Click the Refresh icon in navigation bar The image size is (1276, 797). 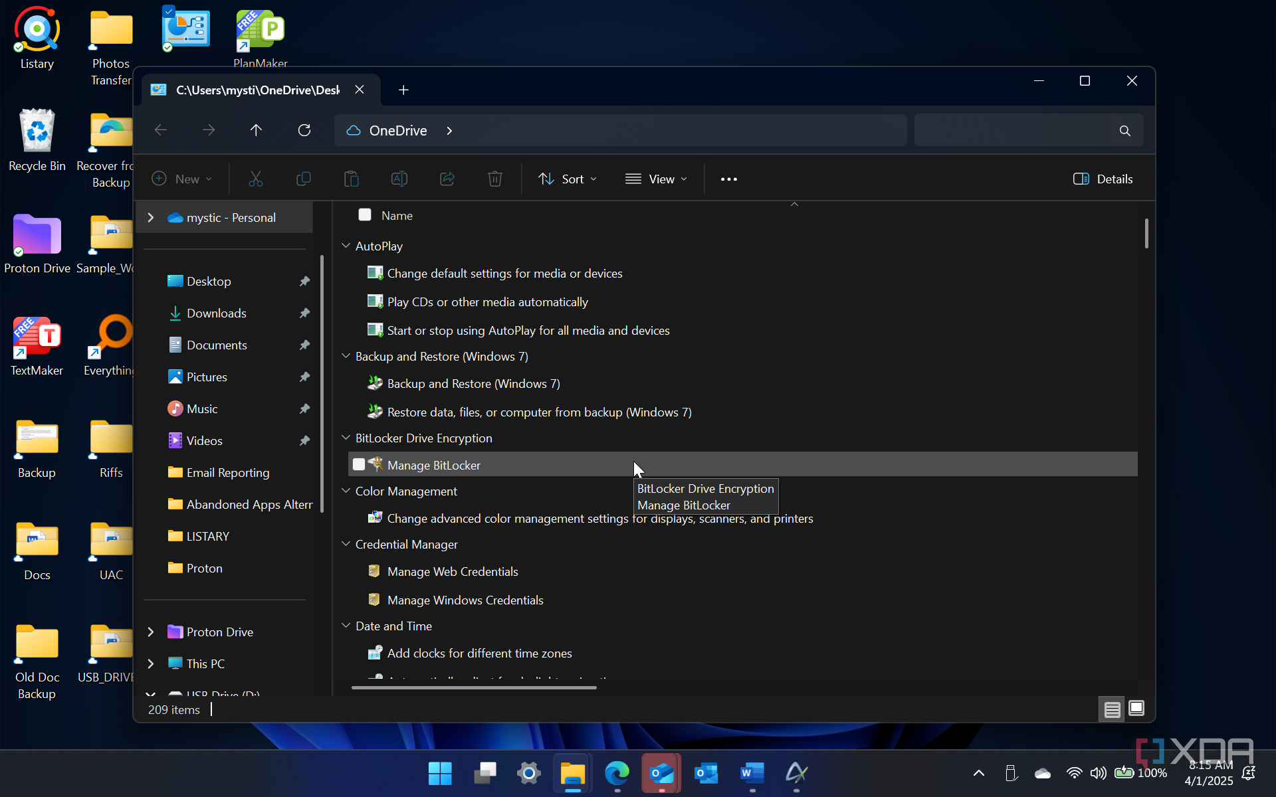pyautogui.click(x=304, y=130)
